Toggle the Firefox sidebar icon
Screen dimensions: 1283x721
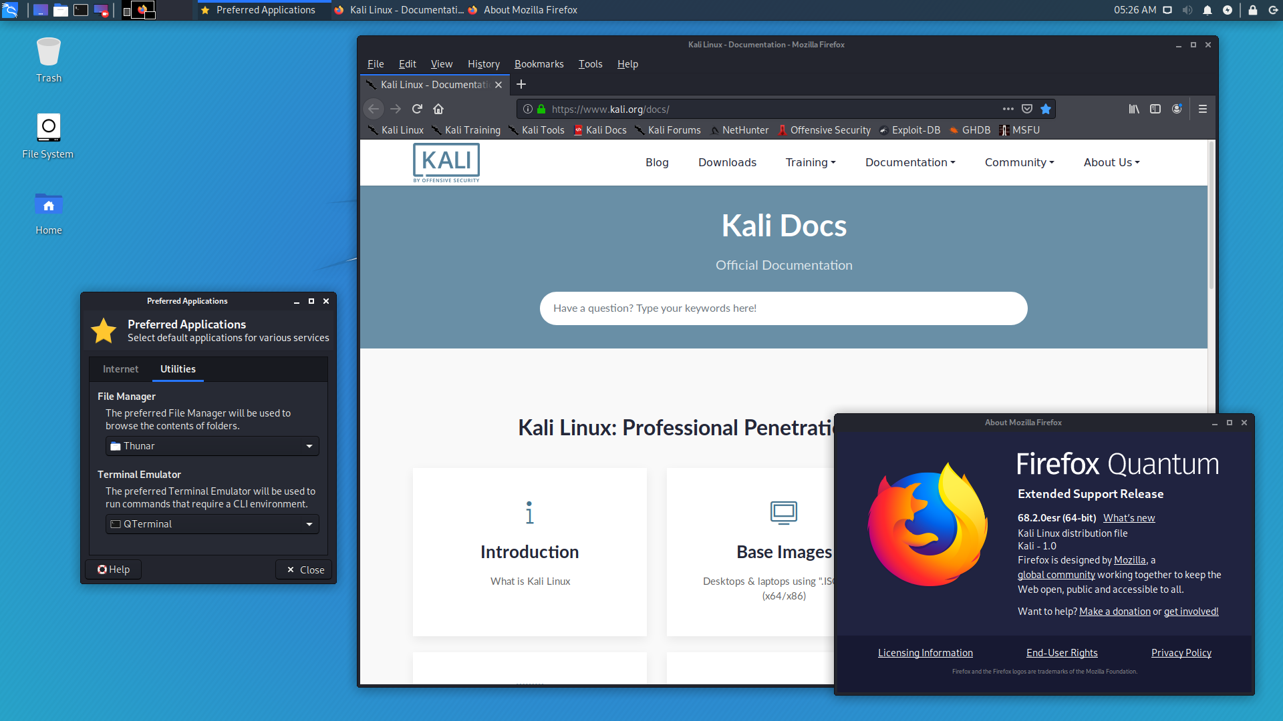(1155, 109)
